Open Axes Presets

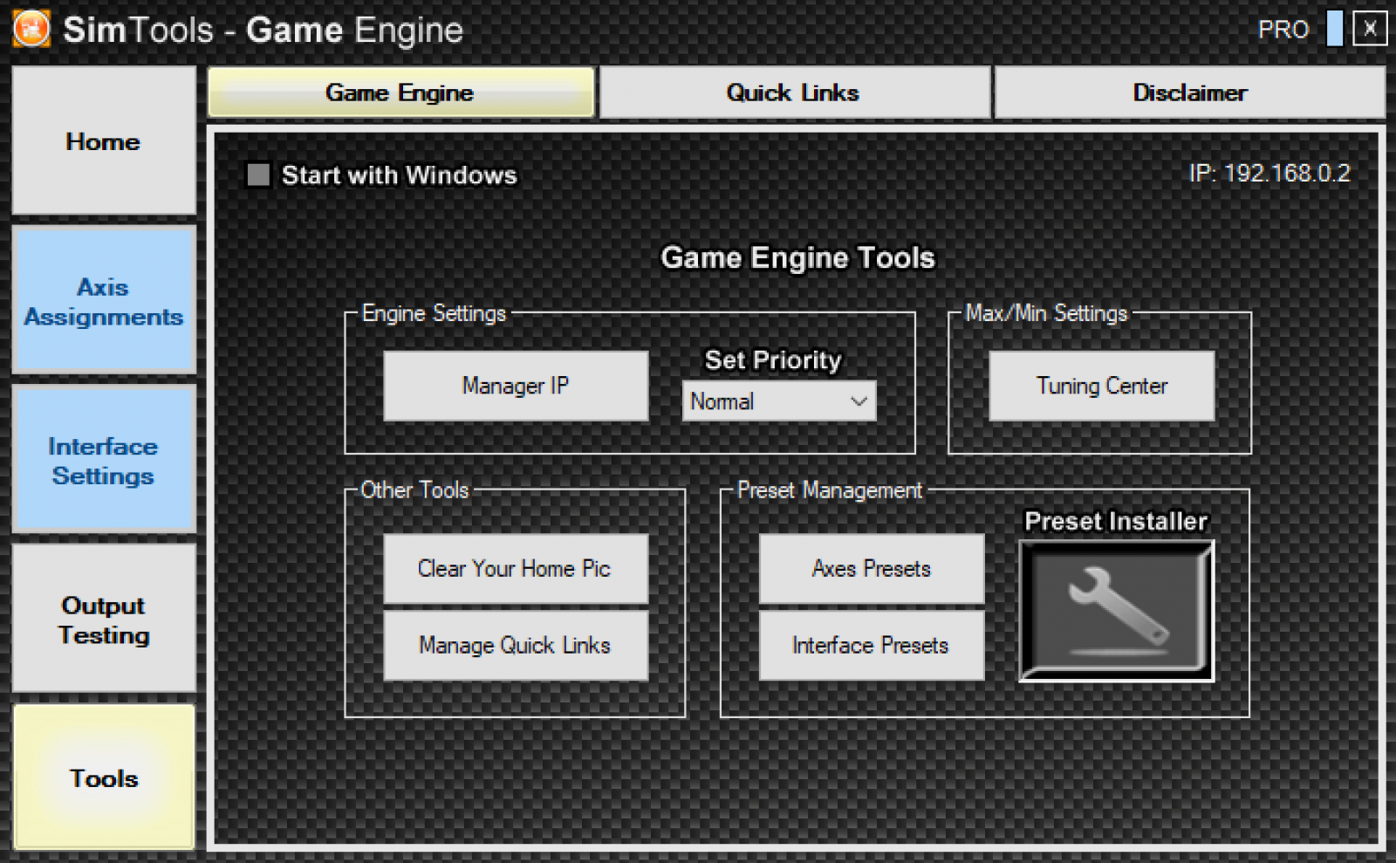872,568
